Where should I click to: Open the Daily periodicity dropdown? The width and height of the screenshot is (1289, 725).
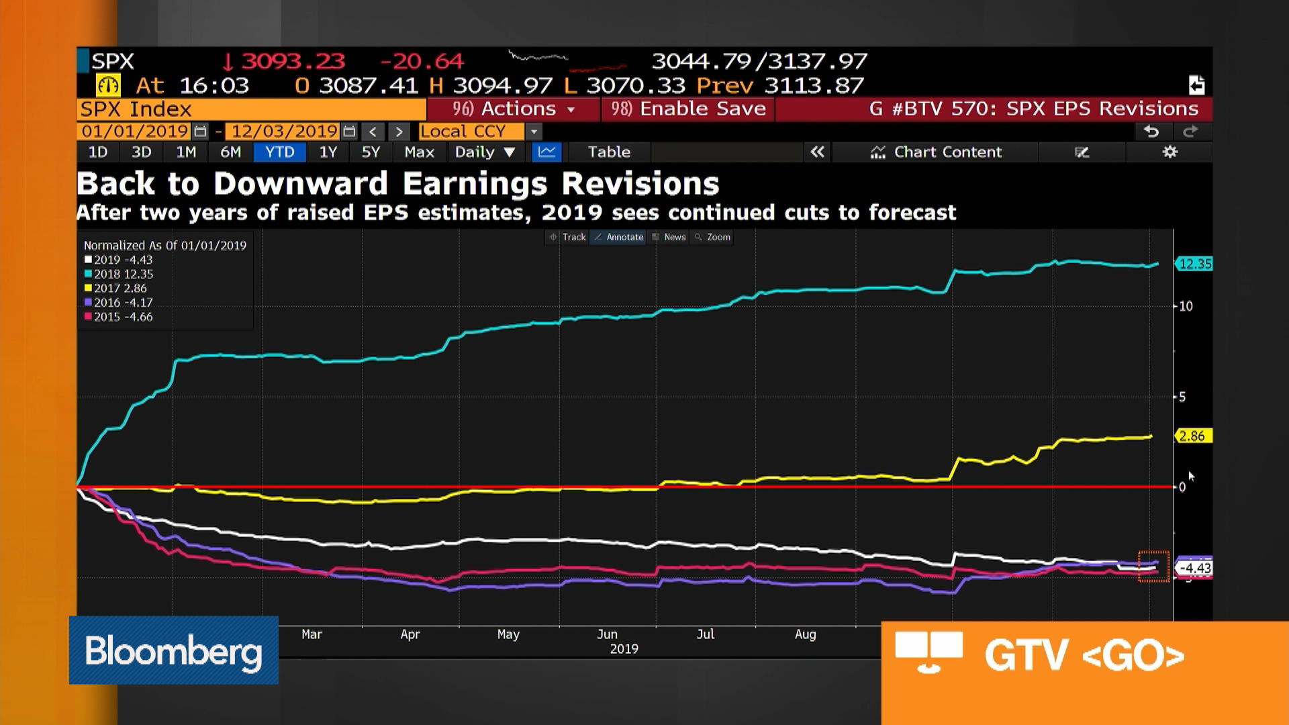pos(485,152)
